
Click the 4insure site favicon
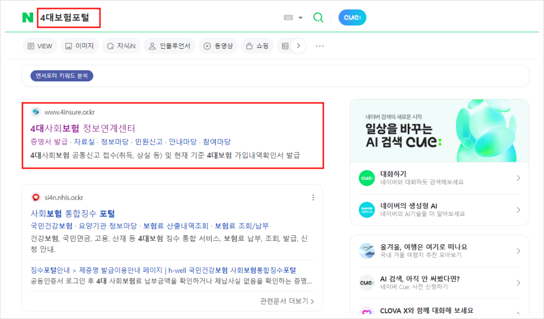[x=35, y=112]
